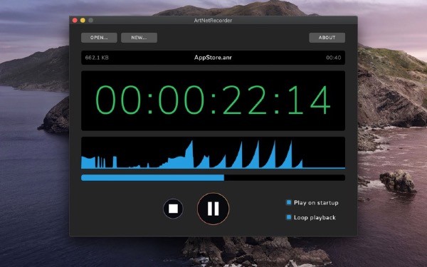Minimize the window with the yellow button
Screen dimensions: 427x267
(x=83, y=20)
